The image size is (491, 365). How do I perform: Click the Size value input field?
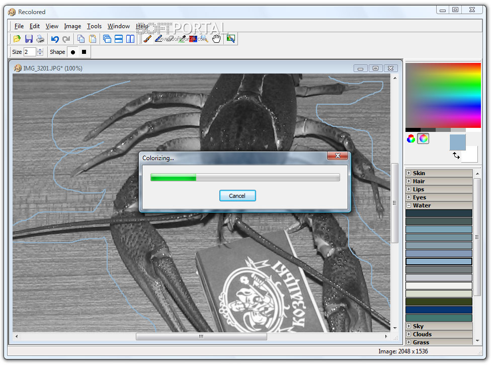(30, 52)
